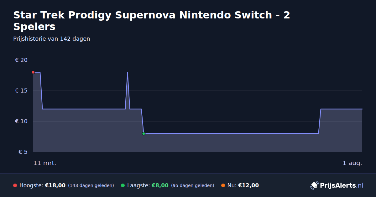Click the € 5 y-axis label
The width and height of the screenshot is (376, 197).
(x=23, y=152)
